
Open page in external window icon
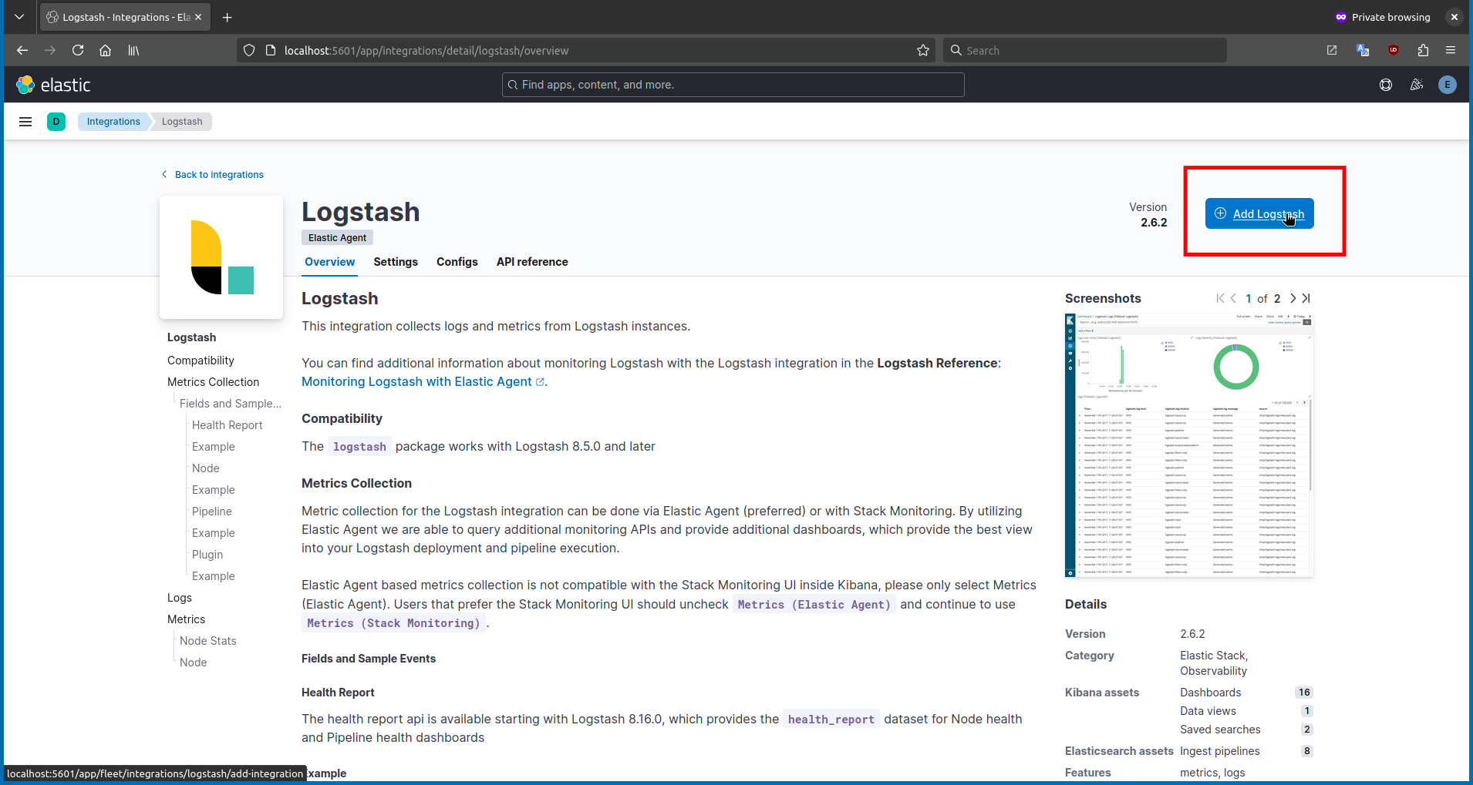point(1332,50)
